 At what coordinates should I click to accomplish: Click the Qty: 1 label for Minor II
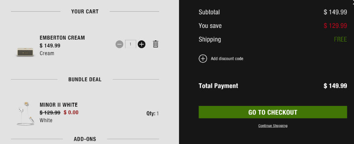tap(153, 113)
